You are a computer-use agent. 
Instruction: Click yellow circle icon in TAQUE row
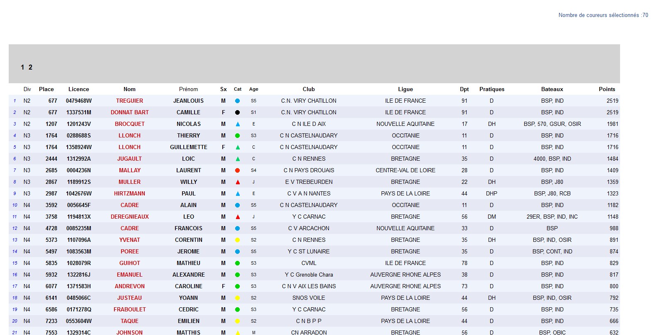[x=237, y=321]
